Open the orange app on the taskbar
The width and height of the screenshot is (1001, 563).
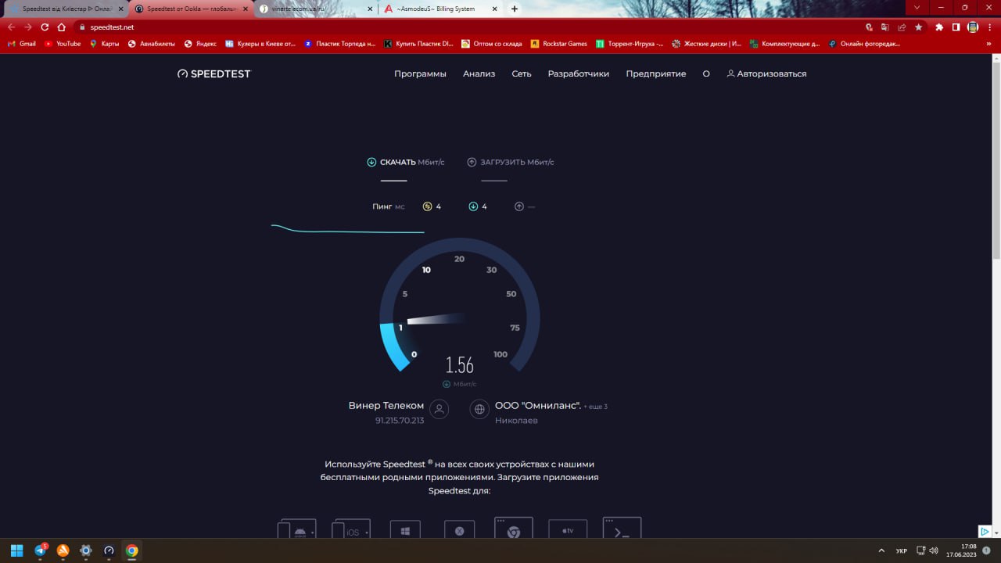pyautogui.click(x=63, y=550)
